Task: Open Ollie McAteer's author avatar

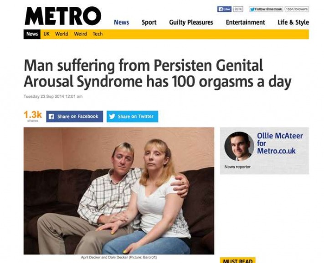Action: pyautogui.click(x=239, y=146)
